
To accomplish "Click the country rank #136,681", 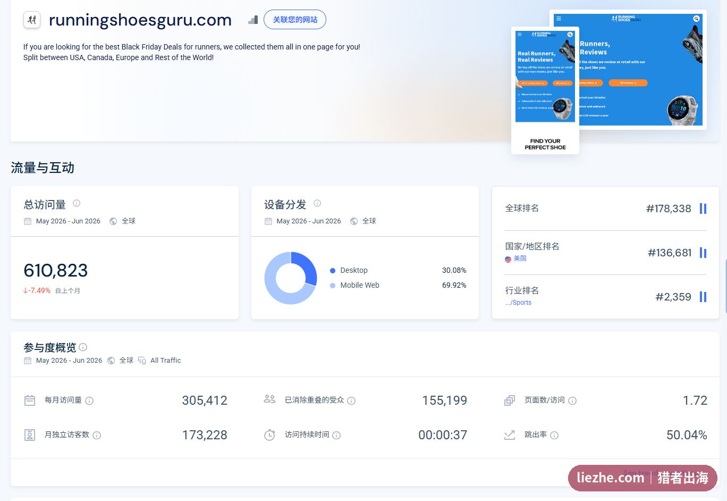I will click(x=670, y=253).
